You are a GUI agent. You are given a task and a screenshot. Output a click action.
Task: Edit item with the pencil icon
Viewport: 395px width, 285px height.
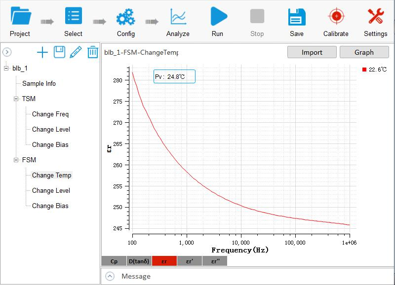[76, 52]
